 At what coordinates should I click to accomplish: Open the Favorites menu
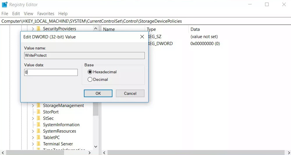[46, 13]
